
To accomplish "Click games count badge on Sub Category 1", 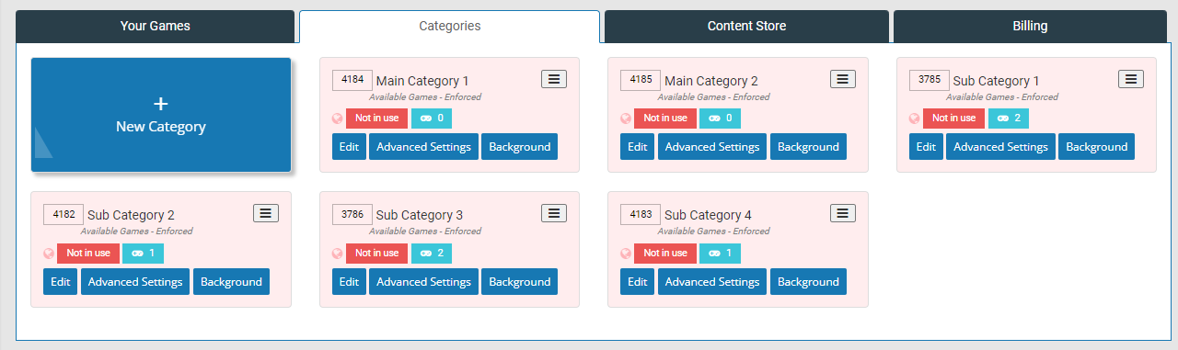I will [x=1009, y=119].
